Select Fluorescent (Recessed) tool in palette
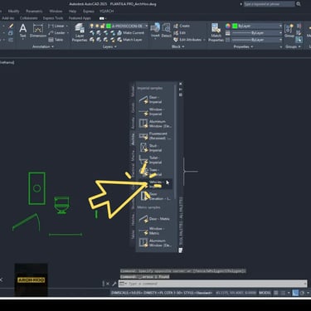 pos(155,136)
